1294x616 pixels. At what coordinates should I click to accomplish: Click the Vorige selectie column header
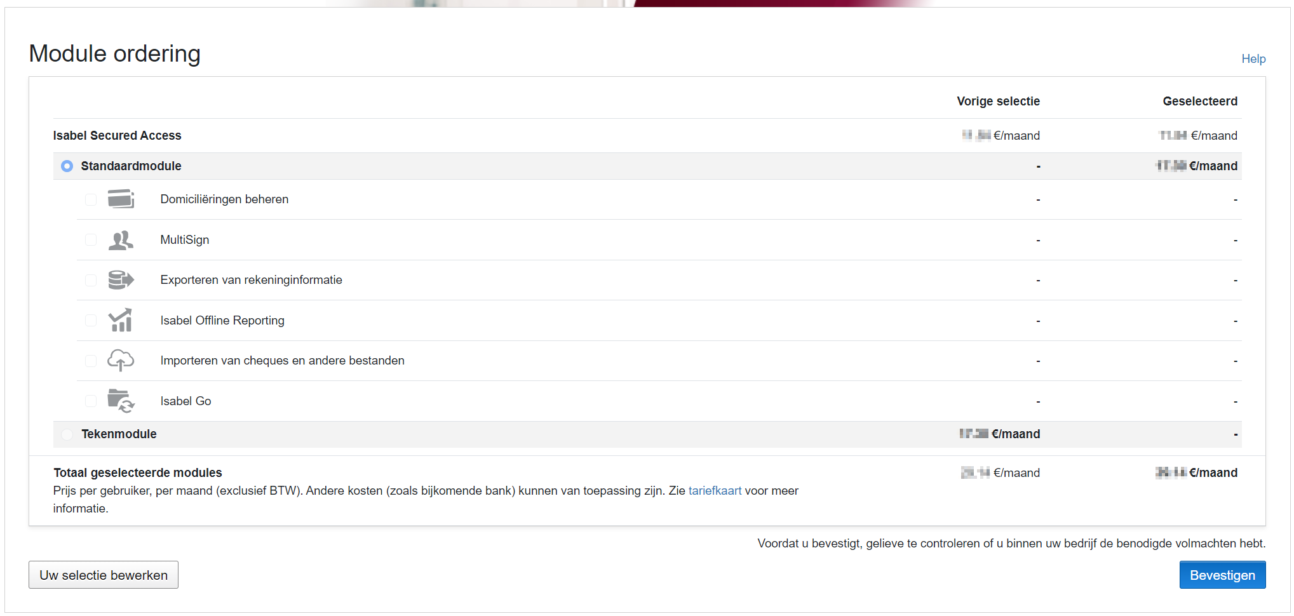point(998,101)
